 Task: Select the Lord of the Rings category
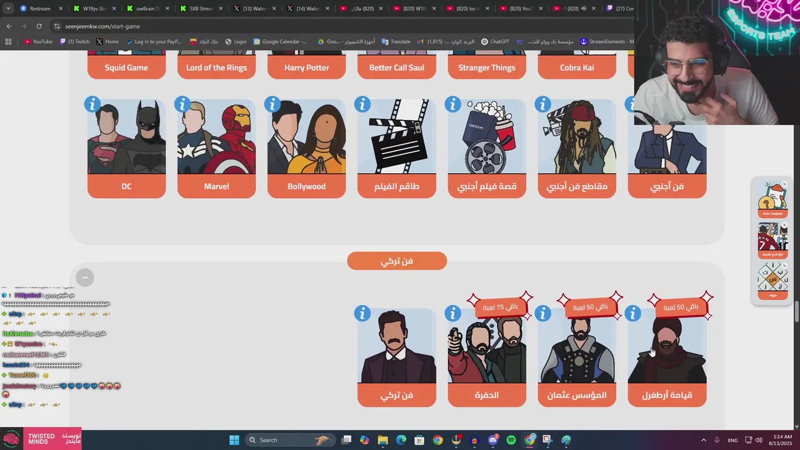tap(216, 65)
